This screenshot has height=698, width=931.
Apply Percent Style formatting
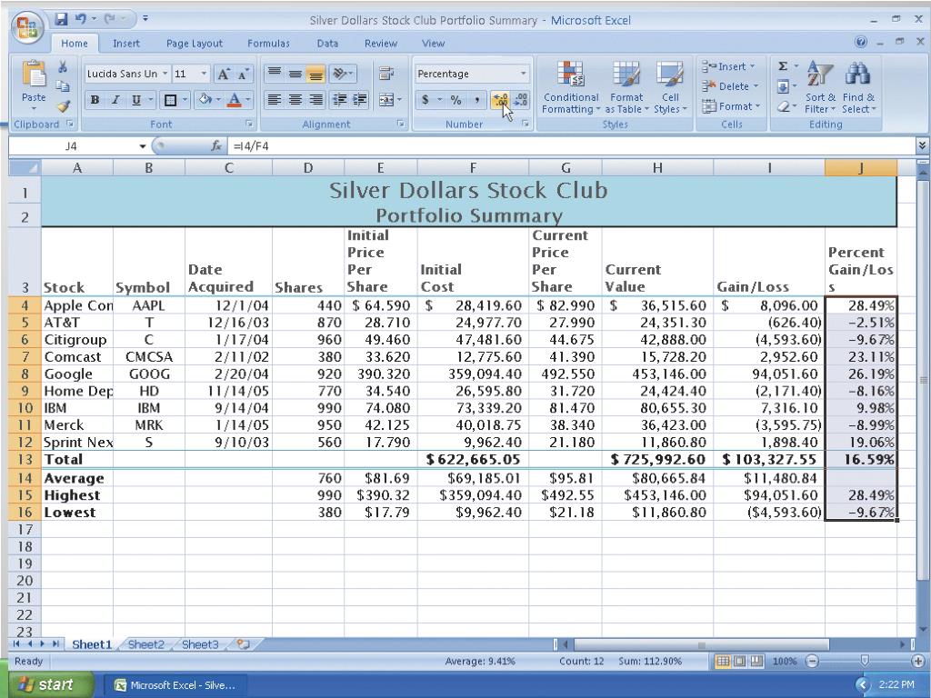[x=456, y=100]
